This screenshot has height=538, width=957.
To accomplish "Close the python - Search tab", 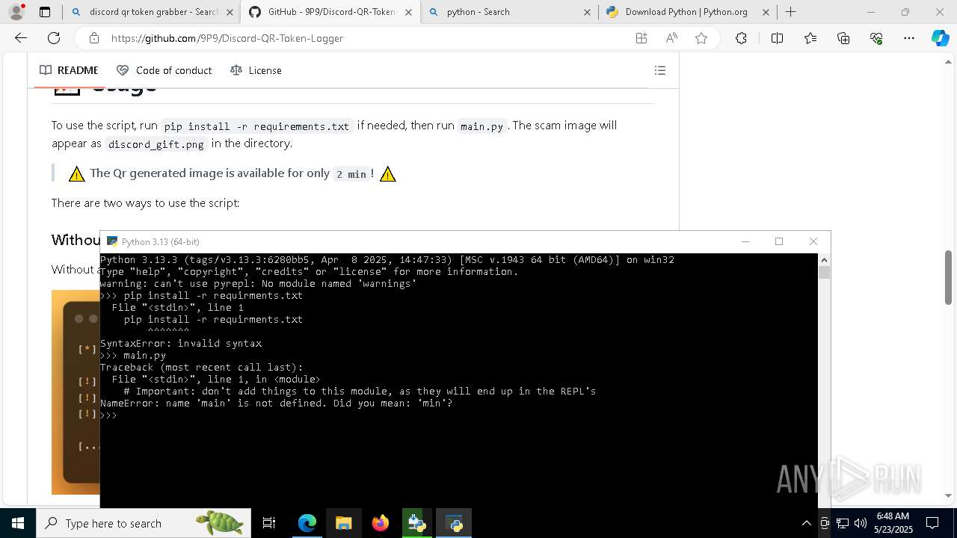I will click(587, 12).
